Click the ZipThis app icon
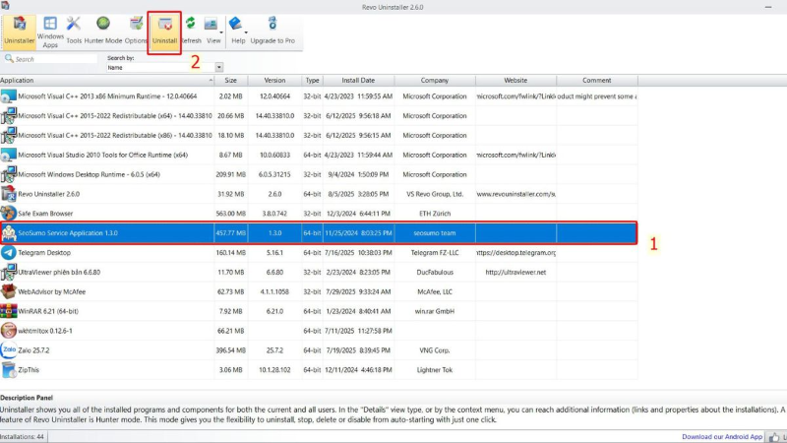Screen dimensions: 787x443 pos(9,370)
